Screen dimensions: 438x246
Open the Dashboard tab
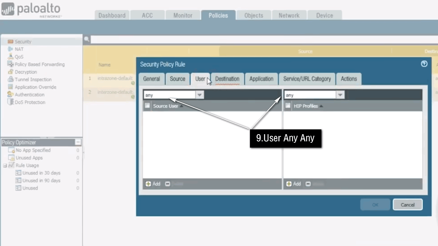112,15
